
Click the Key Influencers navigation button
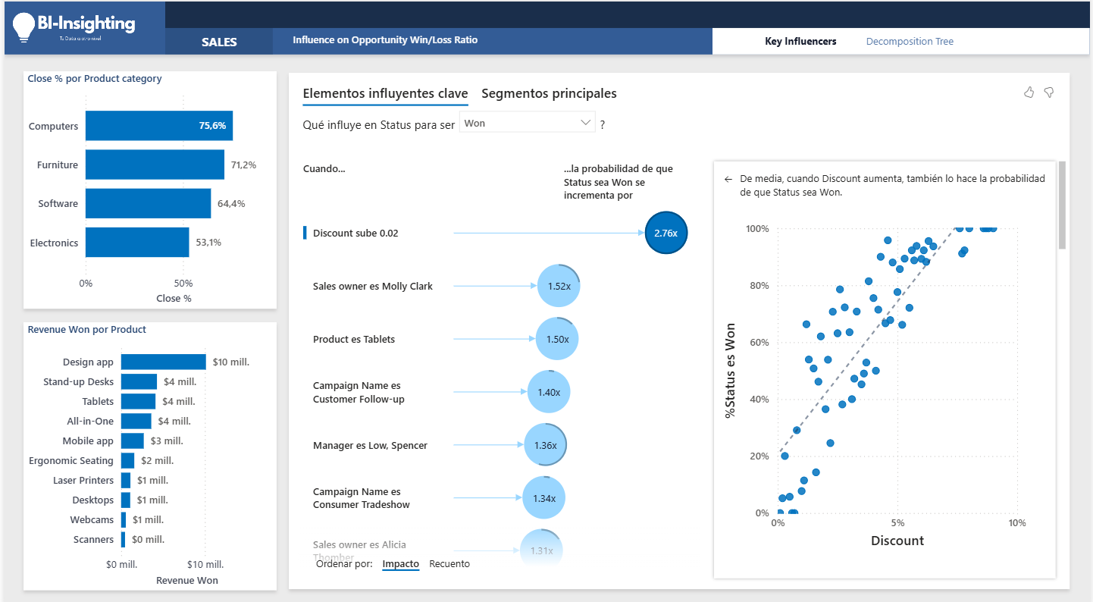[x=800, y=42]
